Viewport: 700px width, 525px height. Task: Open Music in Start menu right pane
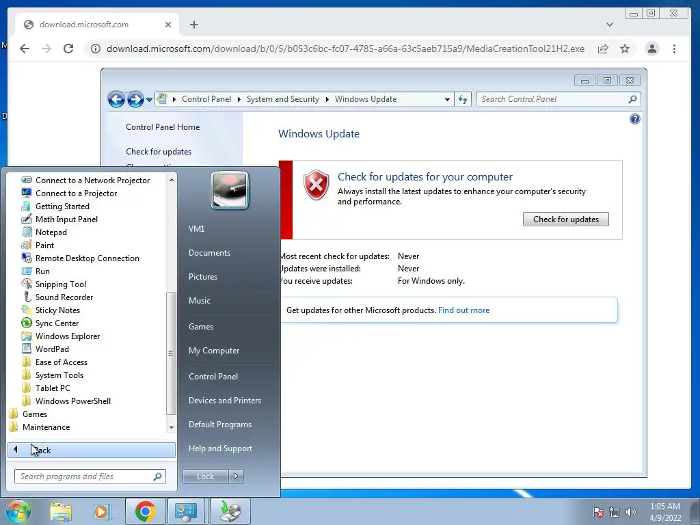tap(199, 301)
